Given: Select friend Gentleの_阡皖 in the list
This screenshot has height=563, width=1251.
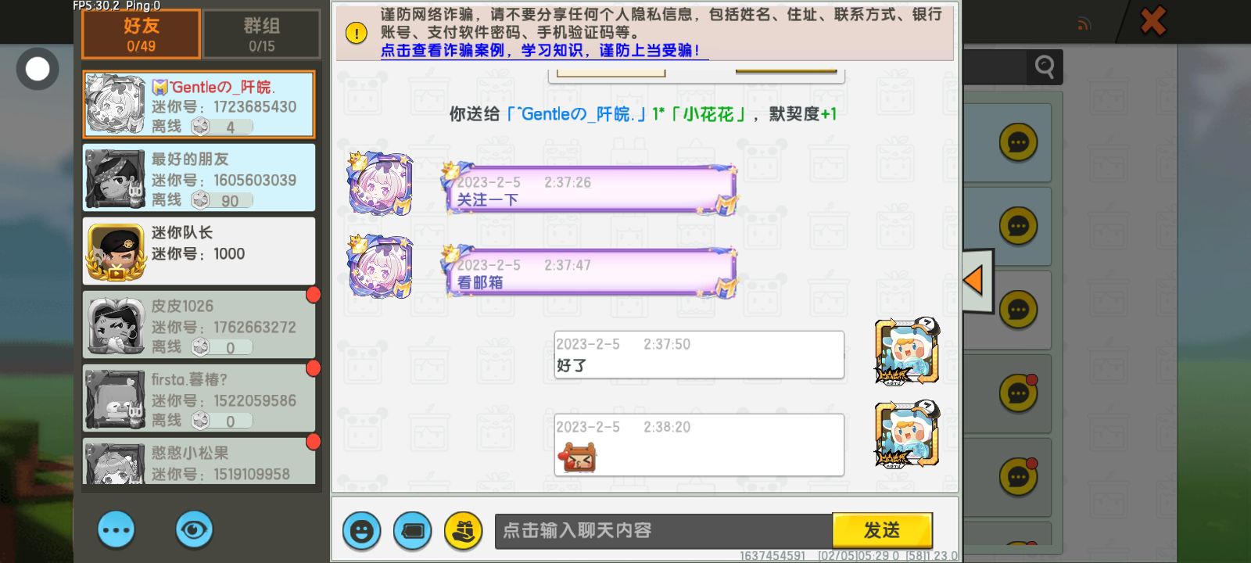Looking at the screenshot, I should (x=199, y=105).
